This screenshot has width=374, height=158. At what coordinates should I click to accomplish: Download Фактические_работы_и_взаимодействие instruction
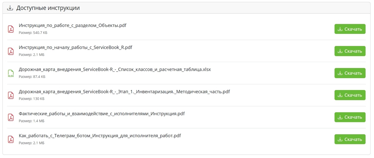[350, 117]
